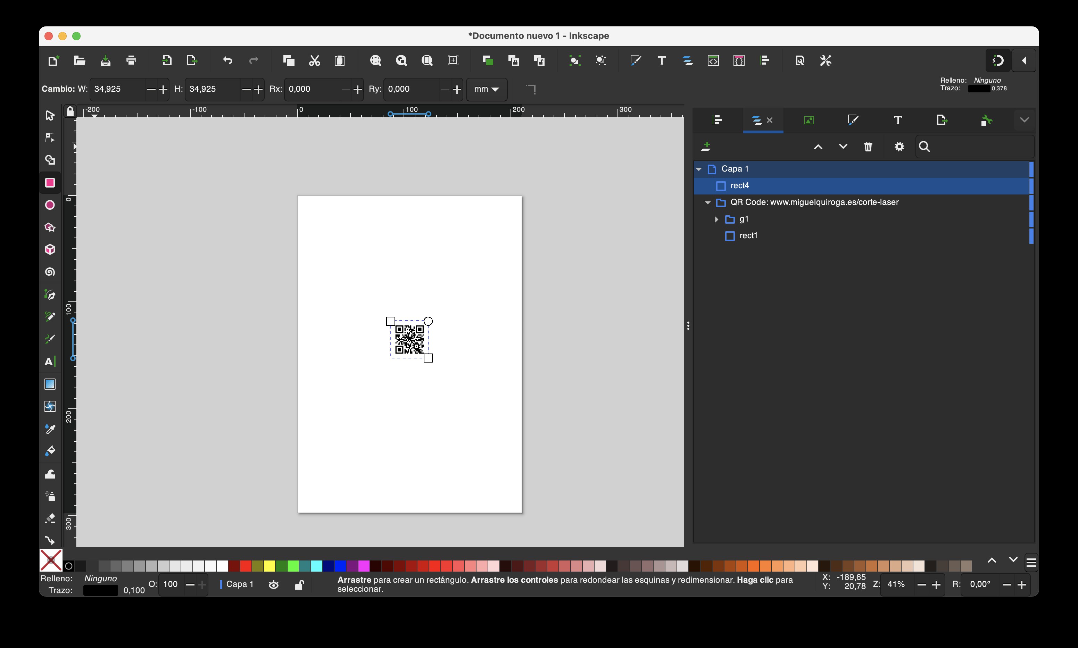
Task: Select the Ellipse tool
Action: coord(50,205)
